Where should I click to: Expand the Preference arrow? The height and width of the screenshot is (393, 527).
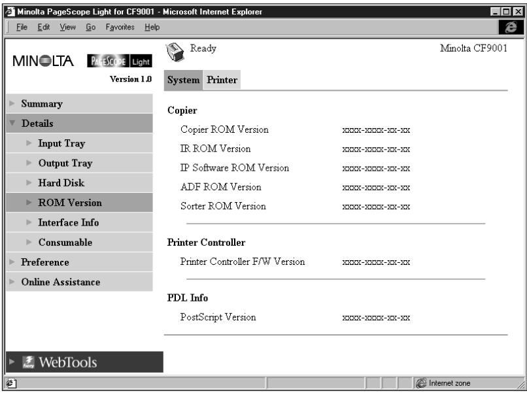pyautogui.click(x=12, y=262)
